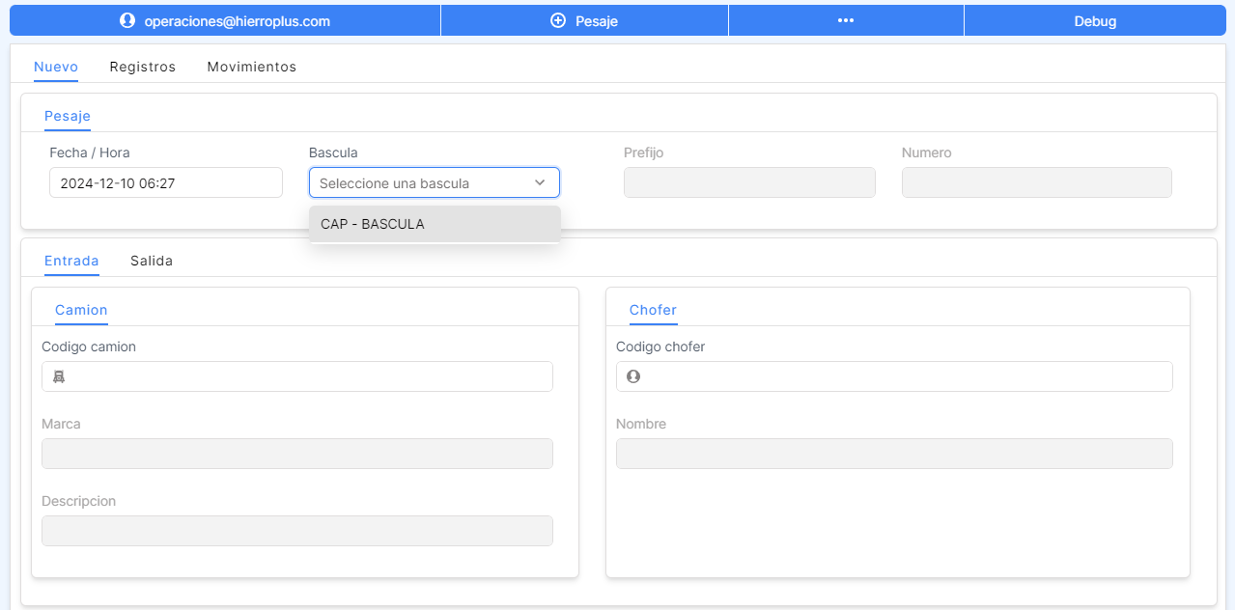The height and width of the screenshot is (610, 1235).
Task: Select the Nuevo tab
Action: [x=56, y=67]
